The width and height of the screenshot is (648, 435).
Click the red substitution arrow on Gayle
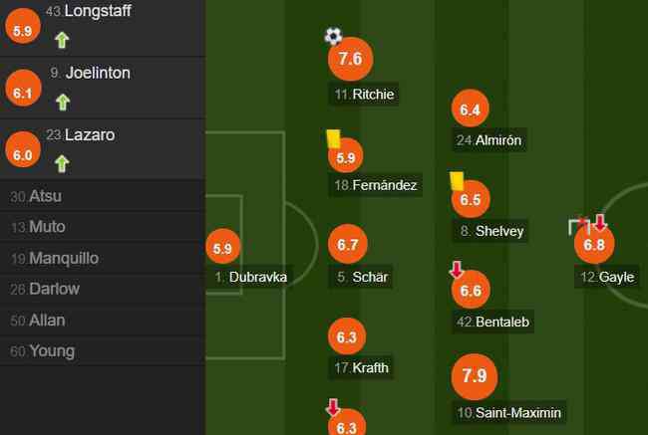click(x=600, y=222)
